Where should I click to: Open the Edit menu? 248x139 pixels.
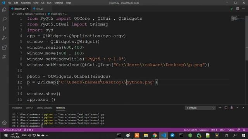16,3
